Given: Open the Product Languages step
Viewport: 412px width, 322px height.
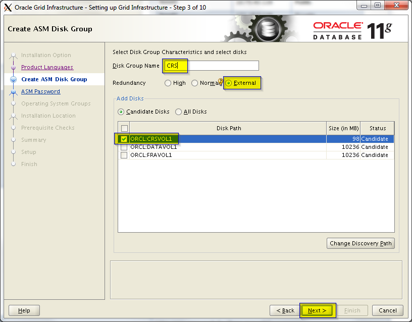Looking at the screenshot, I should 47,67.
